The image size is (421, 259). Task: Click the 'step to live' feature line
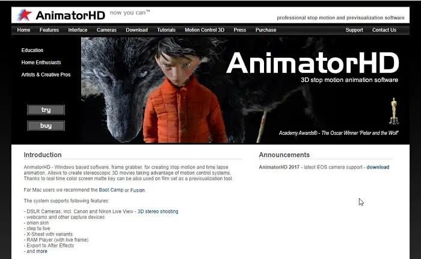click(x=37, y=229)
